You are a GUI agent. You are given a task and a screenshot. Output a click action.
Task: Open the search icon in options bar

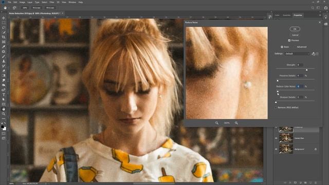coord(313,8)
